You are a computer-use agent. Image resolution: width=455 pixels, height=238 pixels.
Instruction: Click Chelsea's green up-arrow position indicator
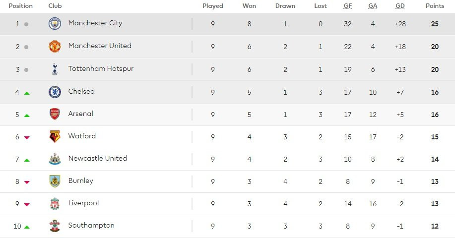pyautogui.click(x=27, y=93)
